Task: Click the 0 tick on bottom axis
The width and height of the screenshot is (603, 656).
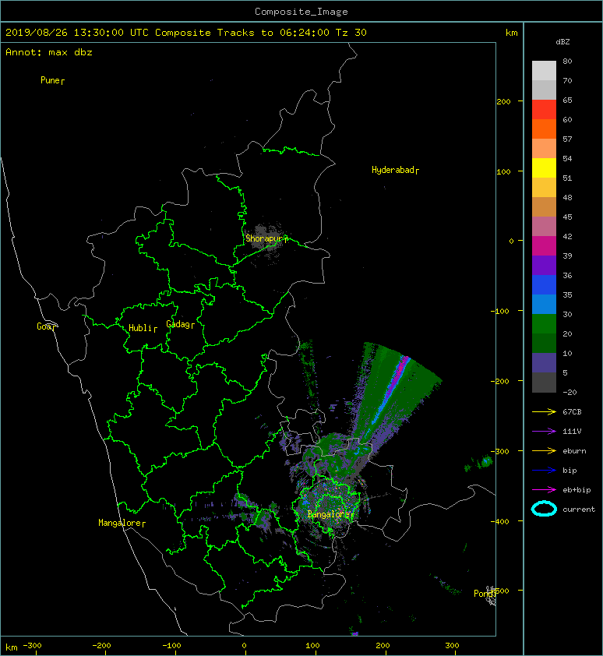Action: point(245,646)
